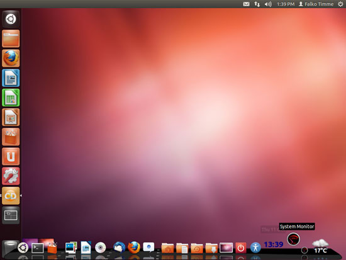
Task: Open the network connections indicator menu
Action: pos(257,4)
